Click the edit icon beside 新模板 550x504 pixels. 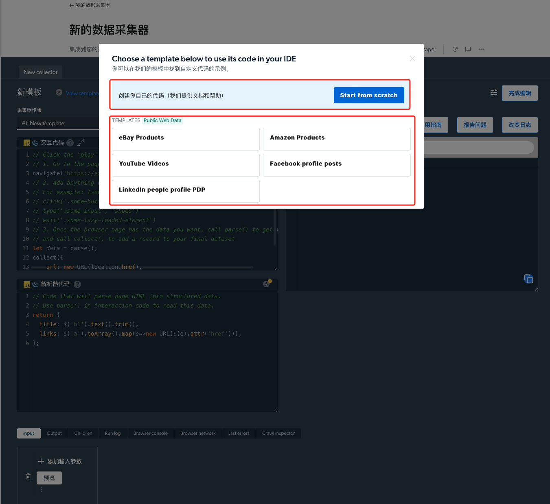pos(59,93)
